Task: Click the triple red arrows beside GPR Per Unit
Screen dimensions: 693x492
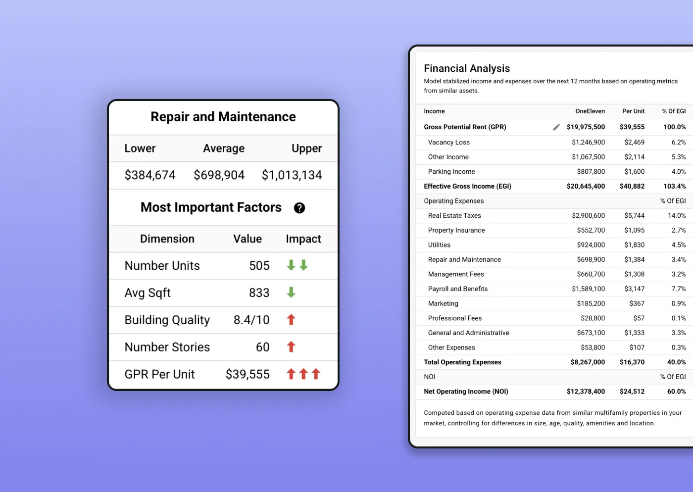Action: pyautogui.click(x=303, y=374)
